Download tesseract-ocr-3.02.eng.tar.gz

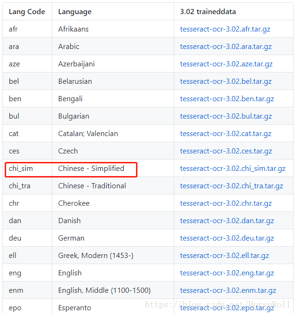point(227,273)
